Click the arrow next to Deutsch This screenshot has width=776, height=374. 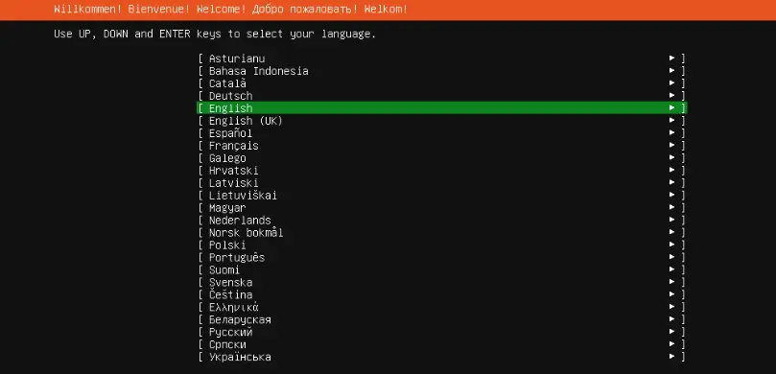point(671,95)
